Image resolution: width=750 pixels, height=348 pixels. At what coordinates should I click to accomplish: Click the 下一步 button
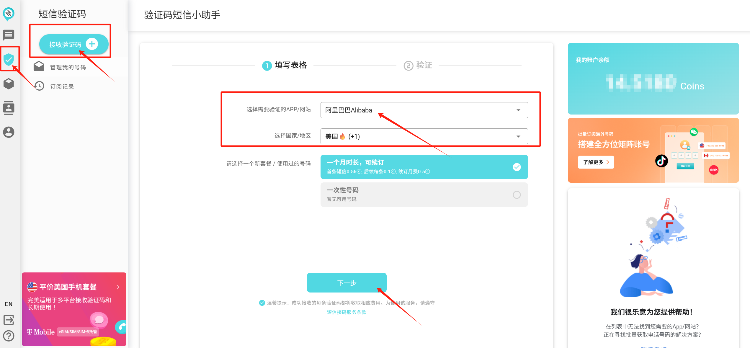point(347,283)
